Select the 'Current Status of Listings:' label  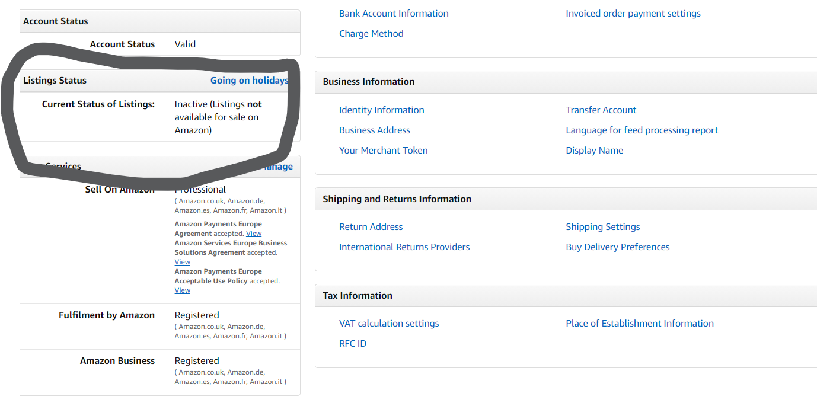click(98, 104)
